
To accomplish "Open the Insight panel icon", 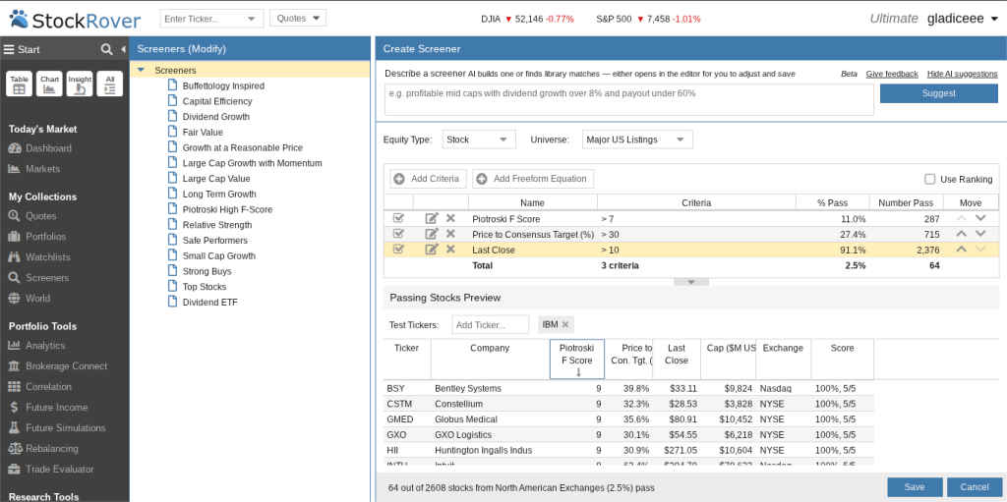I will [80, 84].
